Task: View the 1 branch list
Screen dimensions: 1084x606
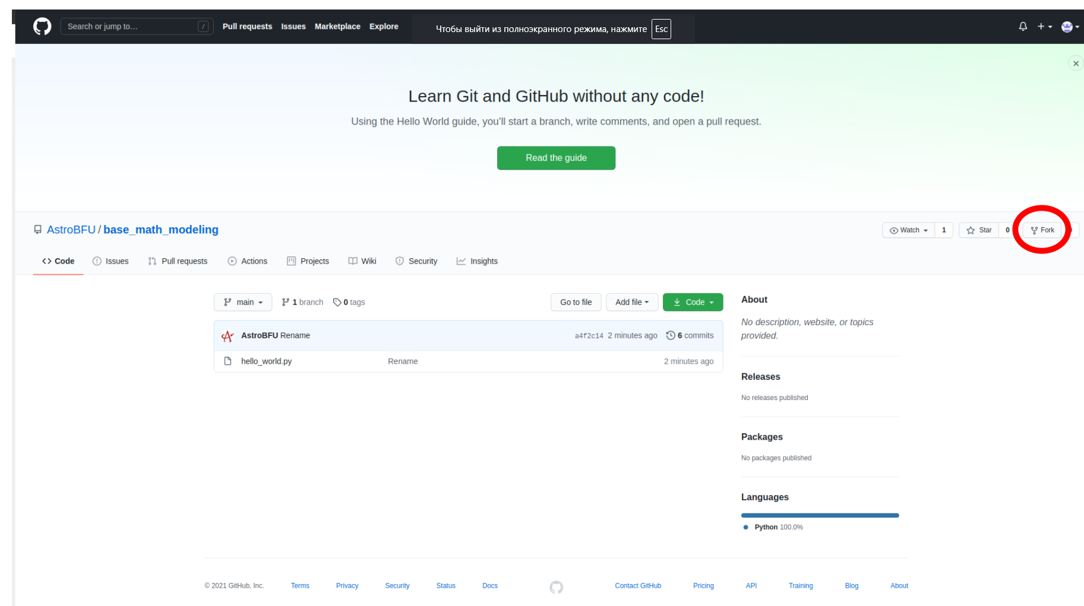Action: [x=302, y=302]
